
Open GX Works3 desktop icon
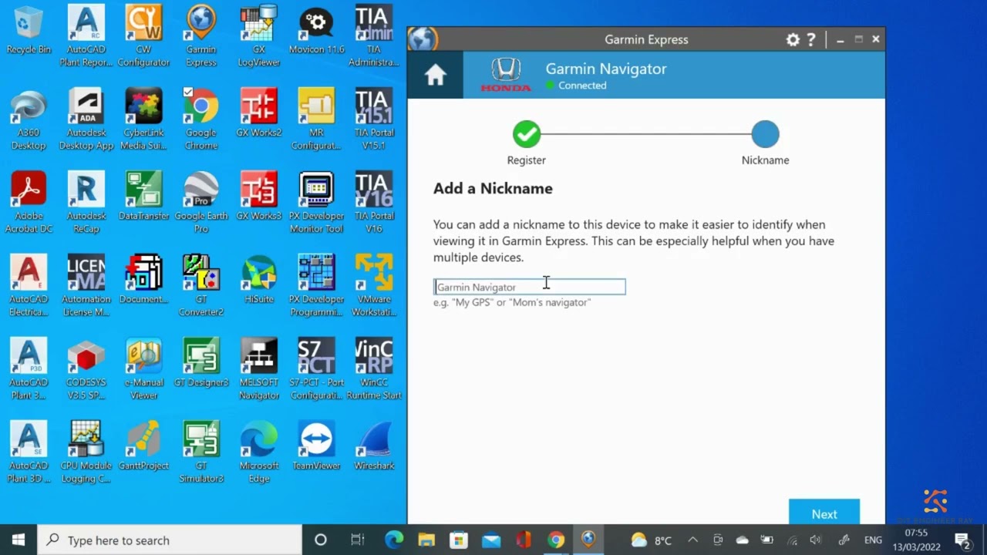click(x=259, y=197)
